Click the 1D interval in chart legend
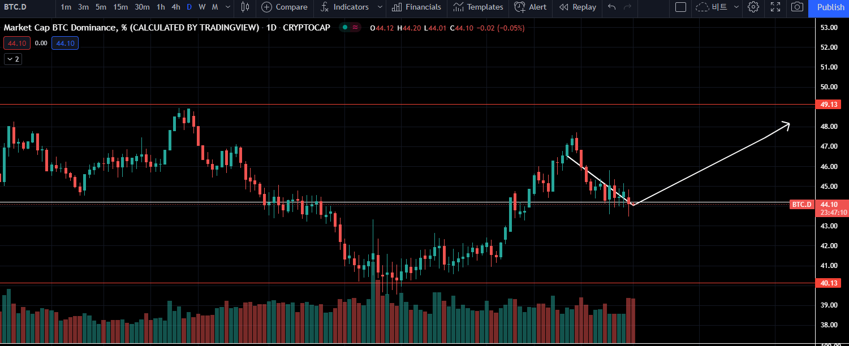Viewport: 849px width, 346px height. tap(271, 28)
